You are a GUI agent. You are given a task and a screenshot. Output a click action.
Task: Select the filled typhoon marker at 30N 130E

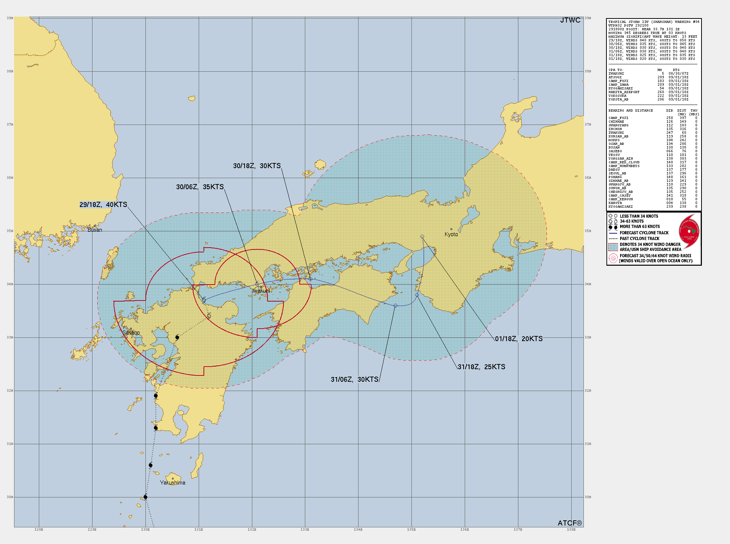pos(145,497)
